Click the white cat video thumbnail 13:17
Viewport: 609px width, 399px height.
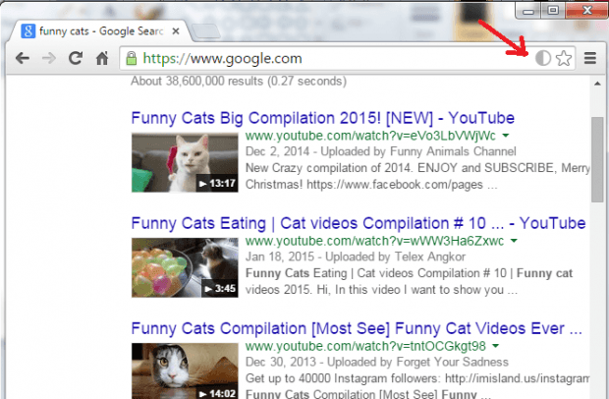185,162
